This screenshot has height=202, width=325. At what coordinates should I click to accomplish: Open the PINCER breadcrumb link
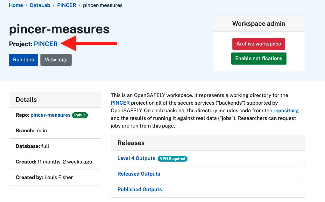point(67,5)
